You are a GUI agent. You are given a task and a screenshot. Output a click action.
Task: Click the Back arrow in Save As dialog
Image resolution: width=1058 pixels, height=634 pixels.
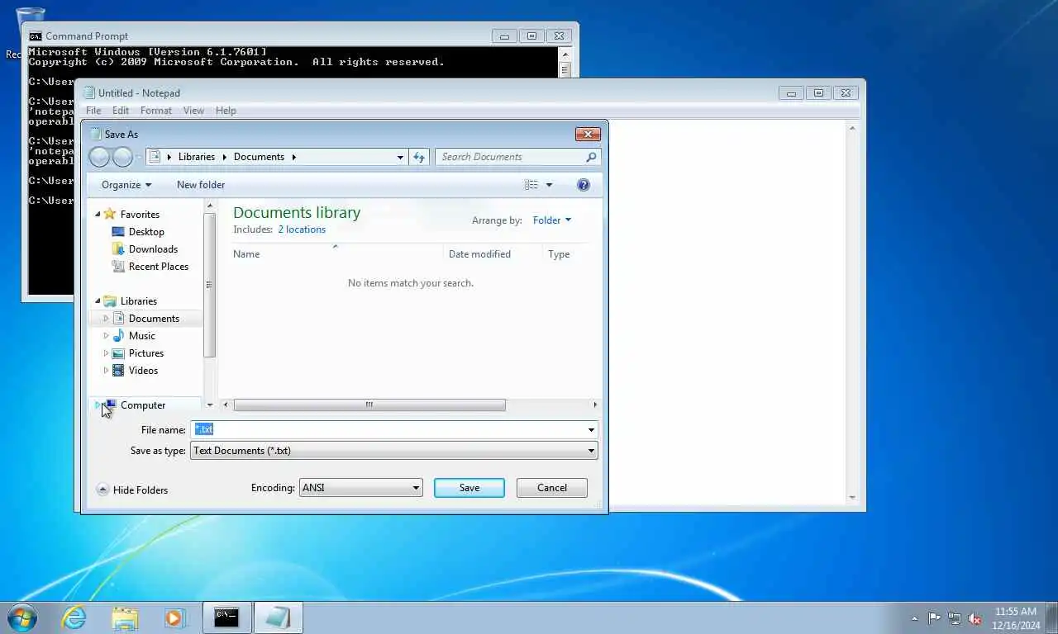click(99, 157)
